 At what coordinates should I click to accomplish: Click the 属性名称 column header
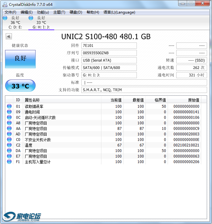pos(62,100)
